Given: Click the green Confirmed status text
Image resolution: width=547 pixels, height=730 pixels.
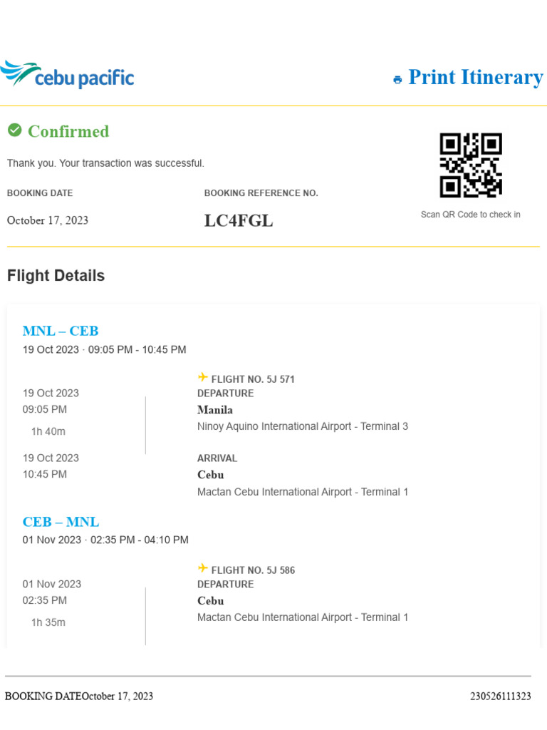Looking at the screenshot, I should pos(68,131).
